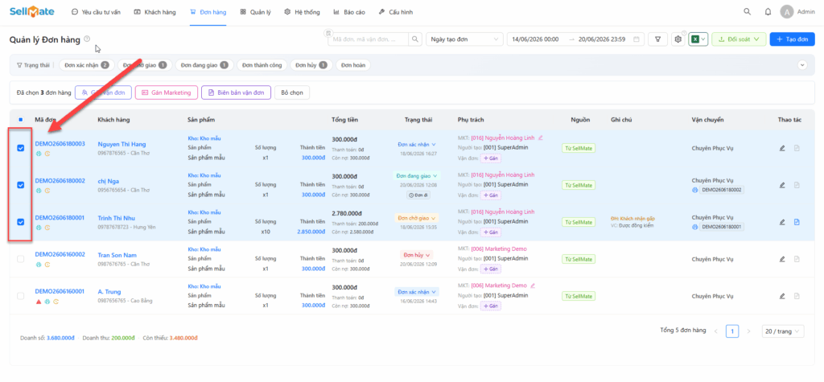Image resolution: width=824 pixels, height=382 pixels.
Task: Open the 20 / trang page size dropdown
Action: pos(782,331)
